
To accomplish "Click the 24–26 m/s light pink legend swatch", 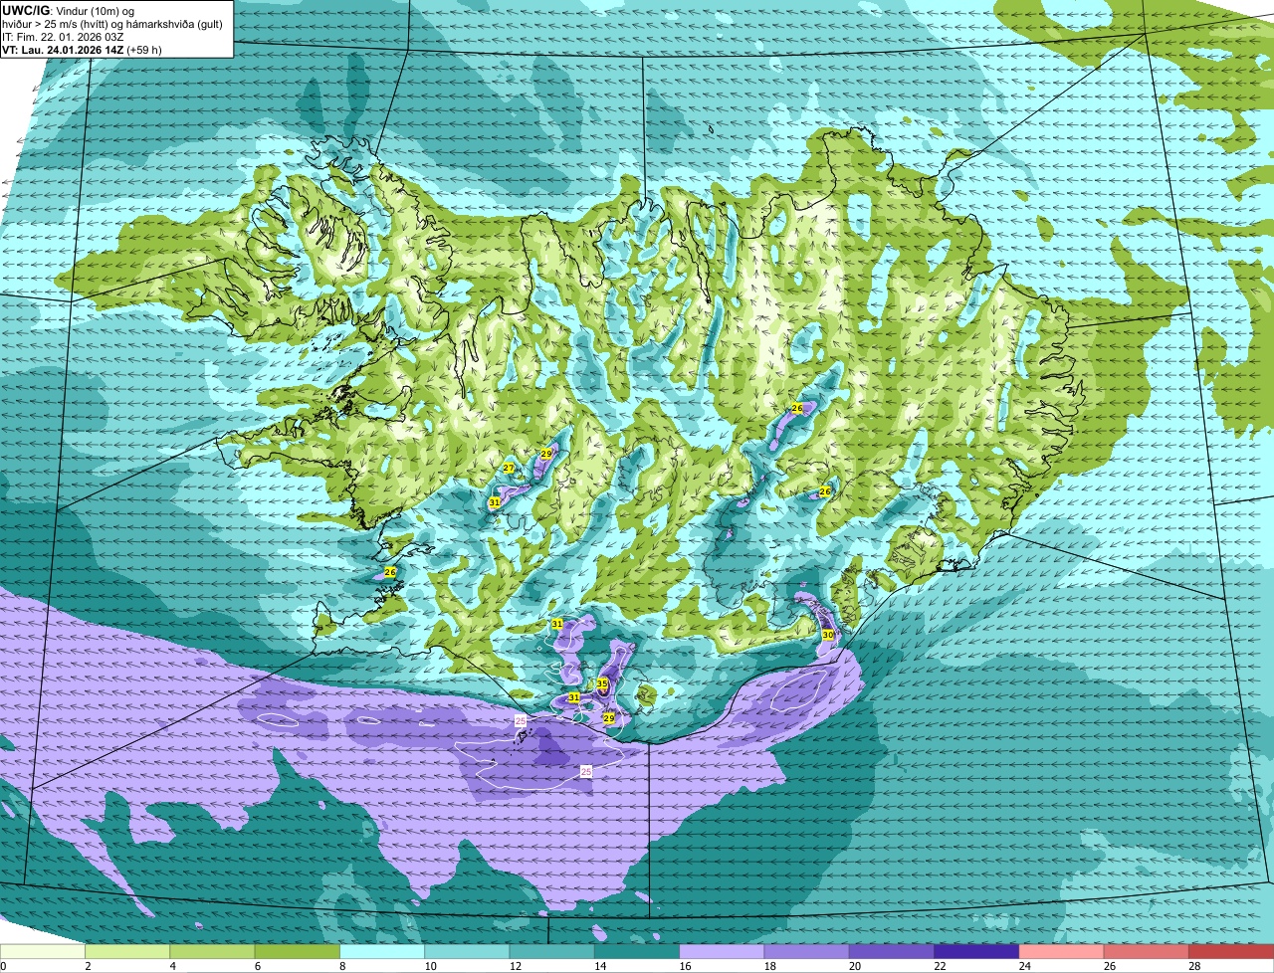I will pos(1062,951).
